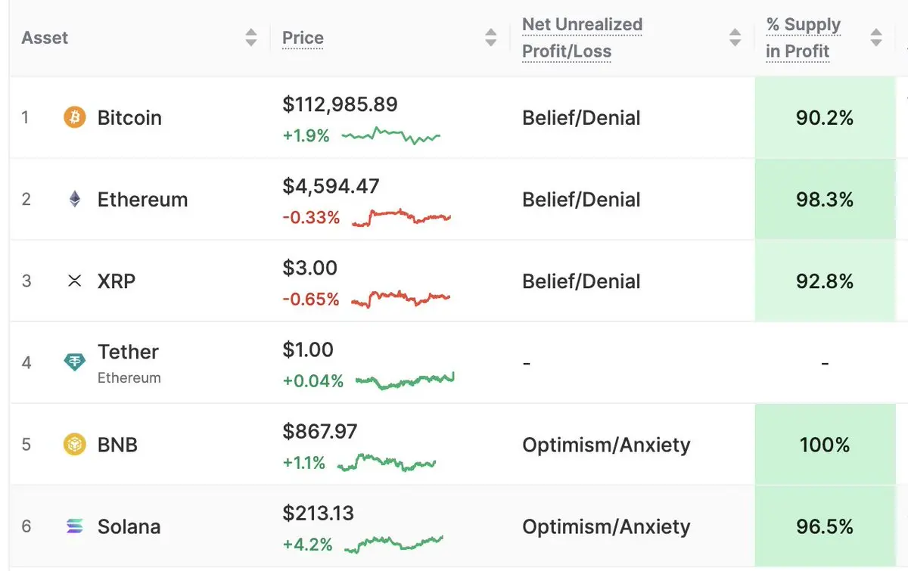The height and width of the screenshot is (571, 908).
Task: Sort by % Supply in Profit arrows
Action: [876, 38]
